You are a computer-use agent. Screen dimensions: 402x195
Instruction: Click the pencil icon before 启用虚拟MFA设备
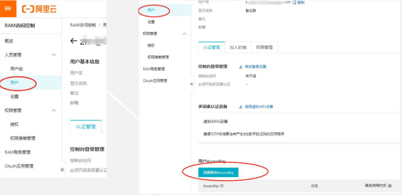pos(241,107)
